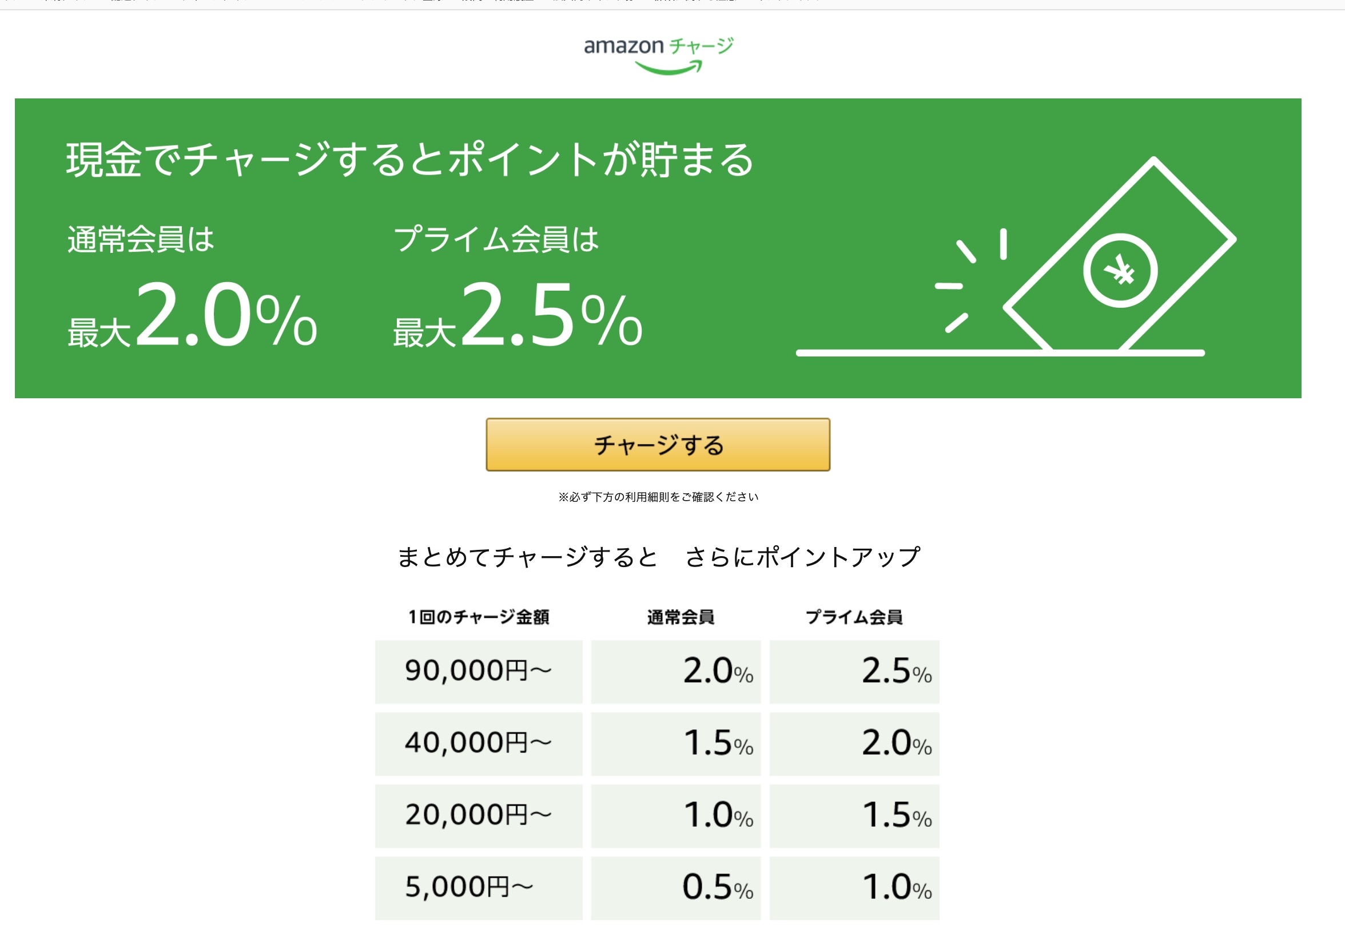The image size is (1345, 951).
Task: Click the 40,000円〜 row cell
Action: pyautogui.click(x=479, y=744)
